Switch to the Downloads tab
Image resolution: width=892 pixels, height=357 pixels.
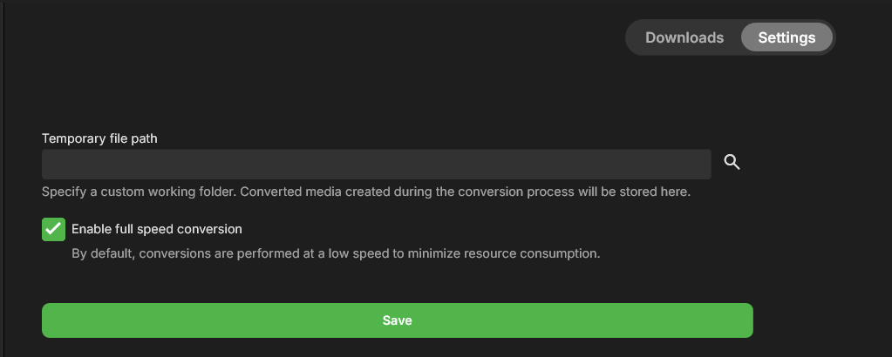click(684, 37)
